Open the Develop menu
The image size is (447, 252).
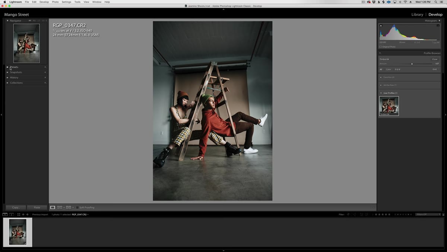tap(44, 2)
